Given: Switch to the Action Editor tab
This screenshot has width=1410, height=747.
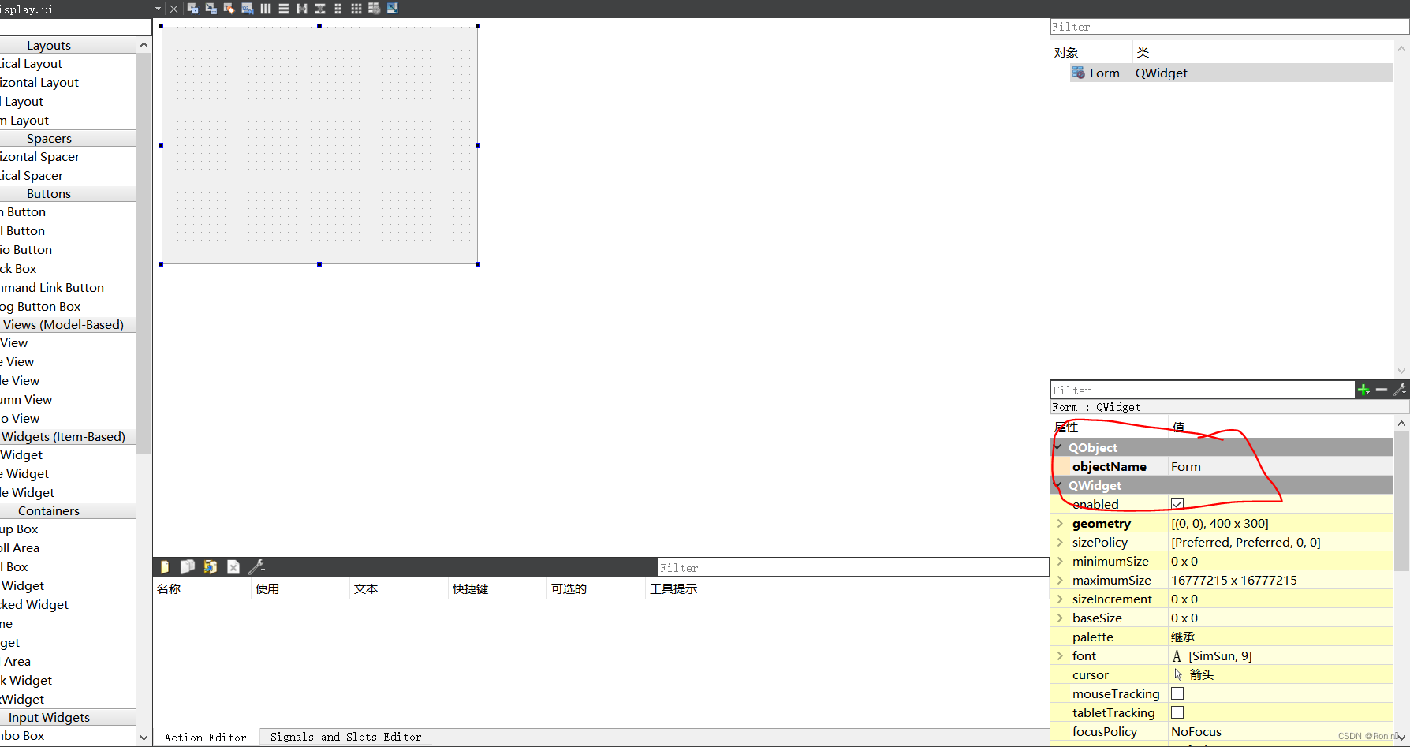Looking at the screenshot, I should (x=205, y=737).
